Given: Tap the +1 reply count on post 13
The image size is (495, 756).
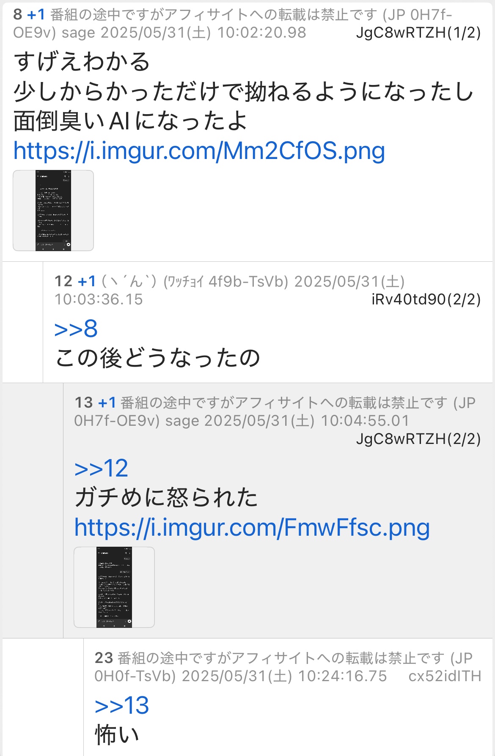Looking at the screenshot, I should point(107,403).
